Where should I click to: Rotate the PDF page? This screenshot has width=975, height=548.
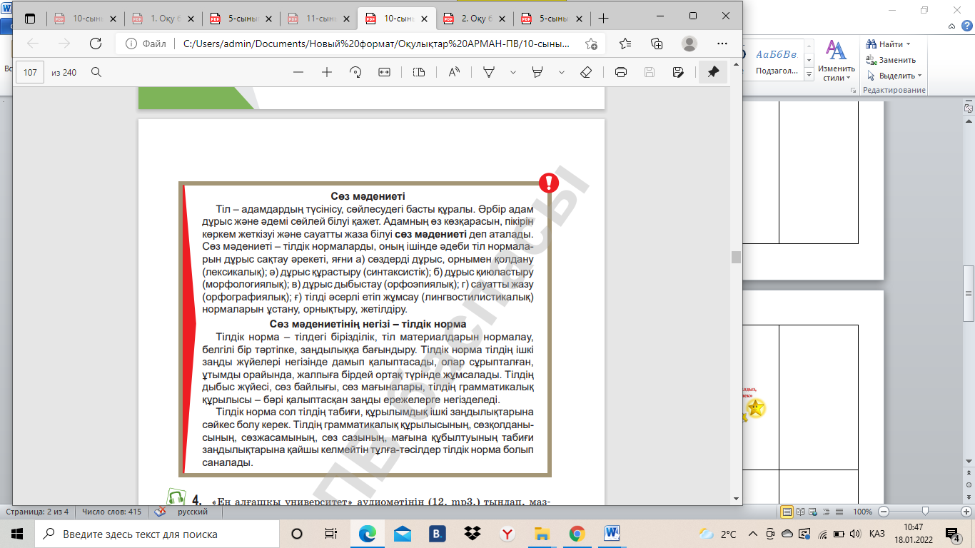point(355,72)
